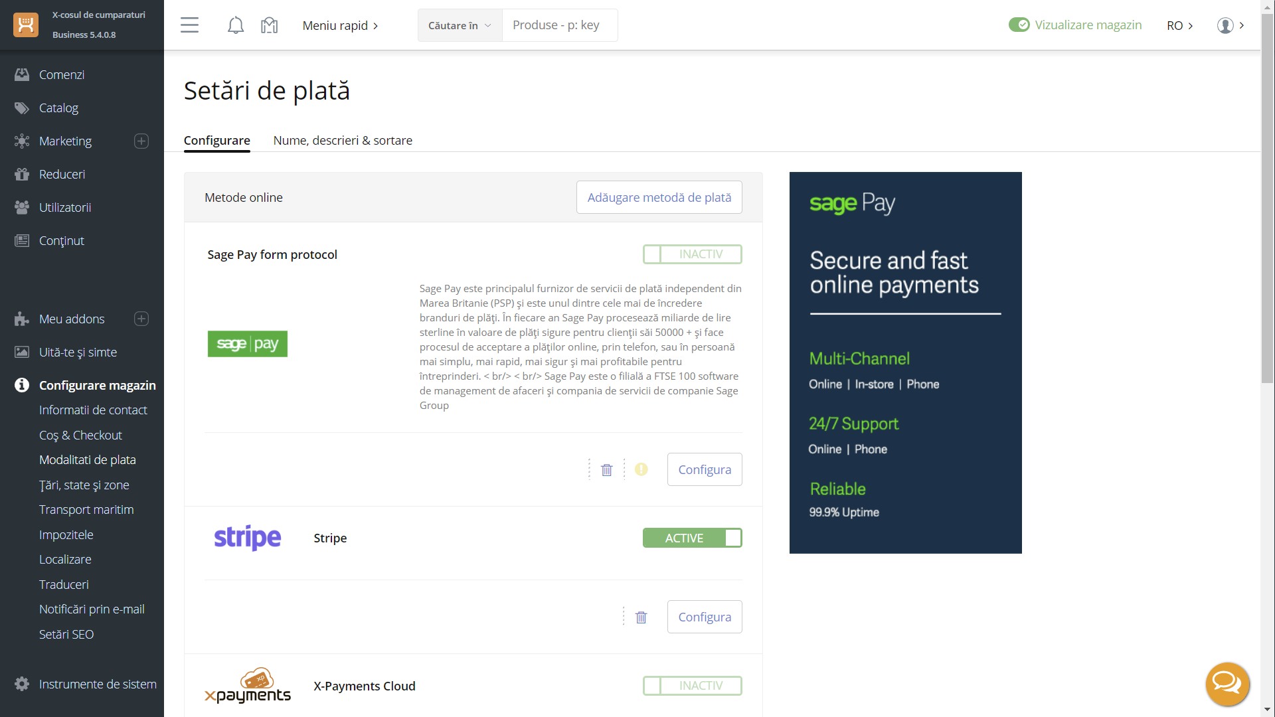The image size is (1275, 717).
Task: Click the Configurare magazin info icon
Action: click(x=22, y=385)
